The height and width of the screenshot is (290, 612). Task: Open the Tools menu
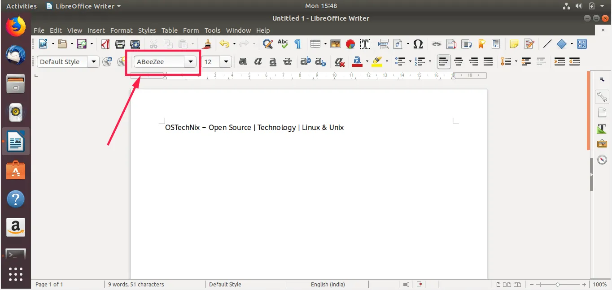212,30
